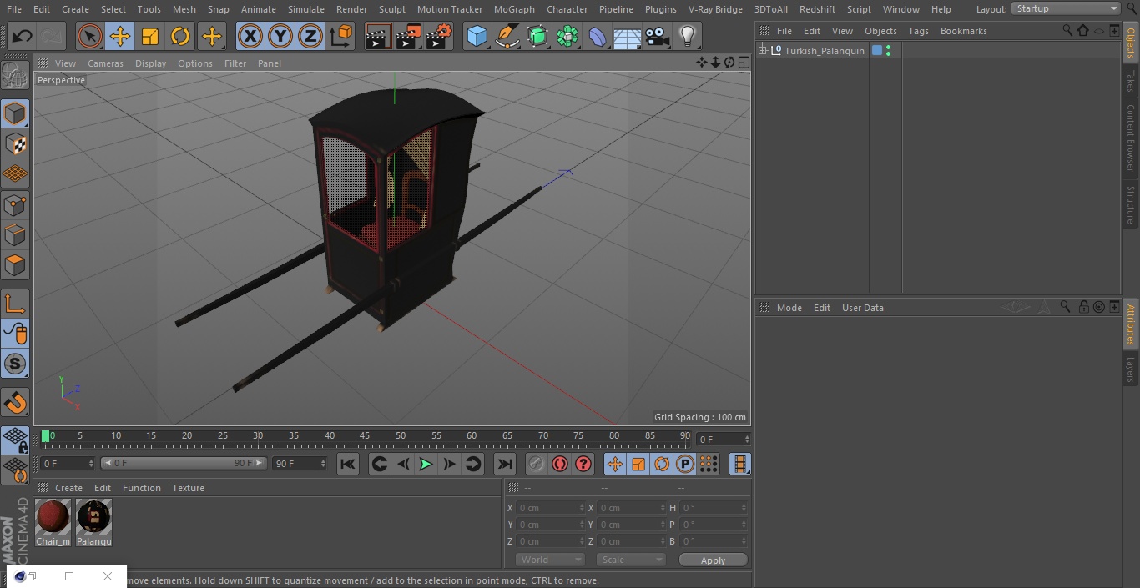Go to start of animation
This screenshot has height=588, width=1140.
(x=348, y=464)
